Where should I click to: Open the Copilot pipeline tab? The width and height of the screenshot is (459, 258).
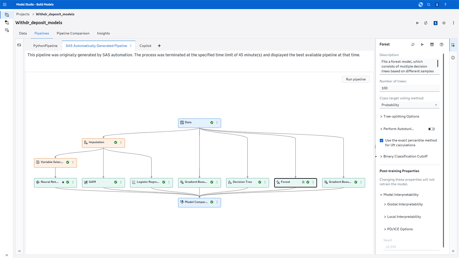tap(145, 46)
